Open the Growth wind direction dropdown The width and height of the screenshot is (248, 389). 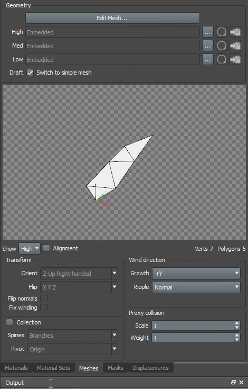196,274
